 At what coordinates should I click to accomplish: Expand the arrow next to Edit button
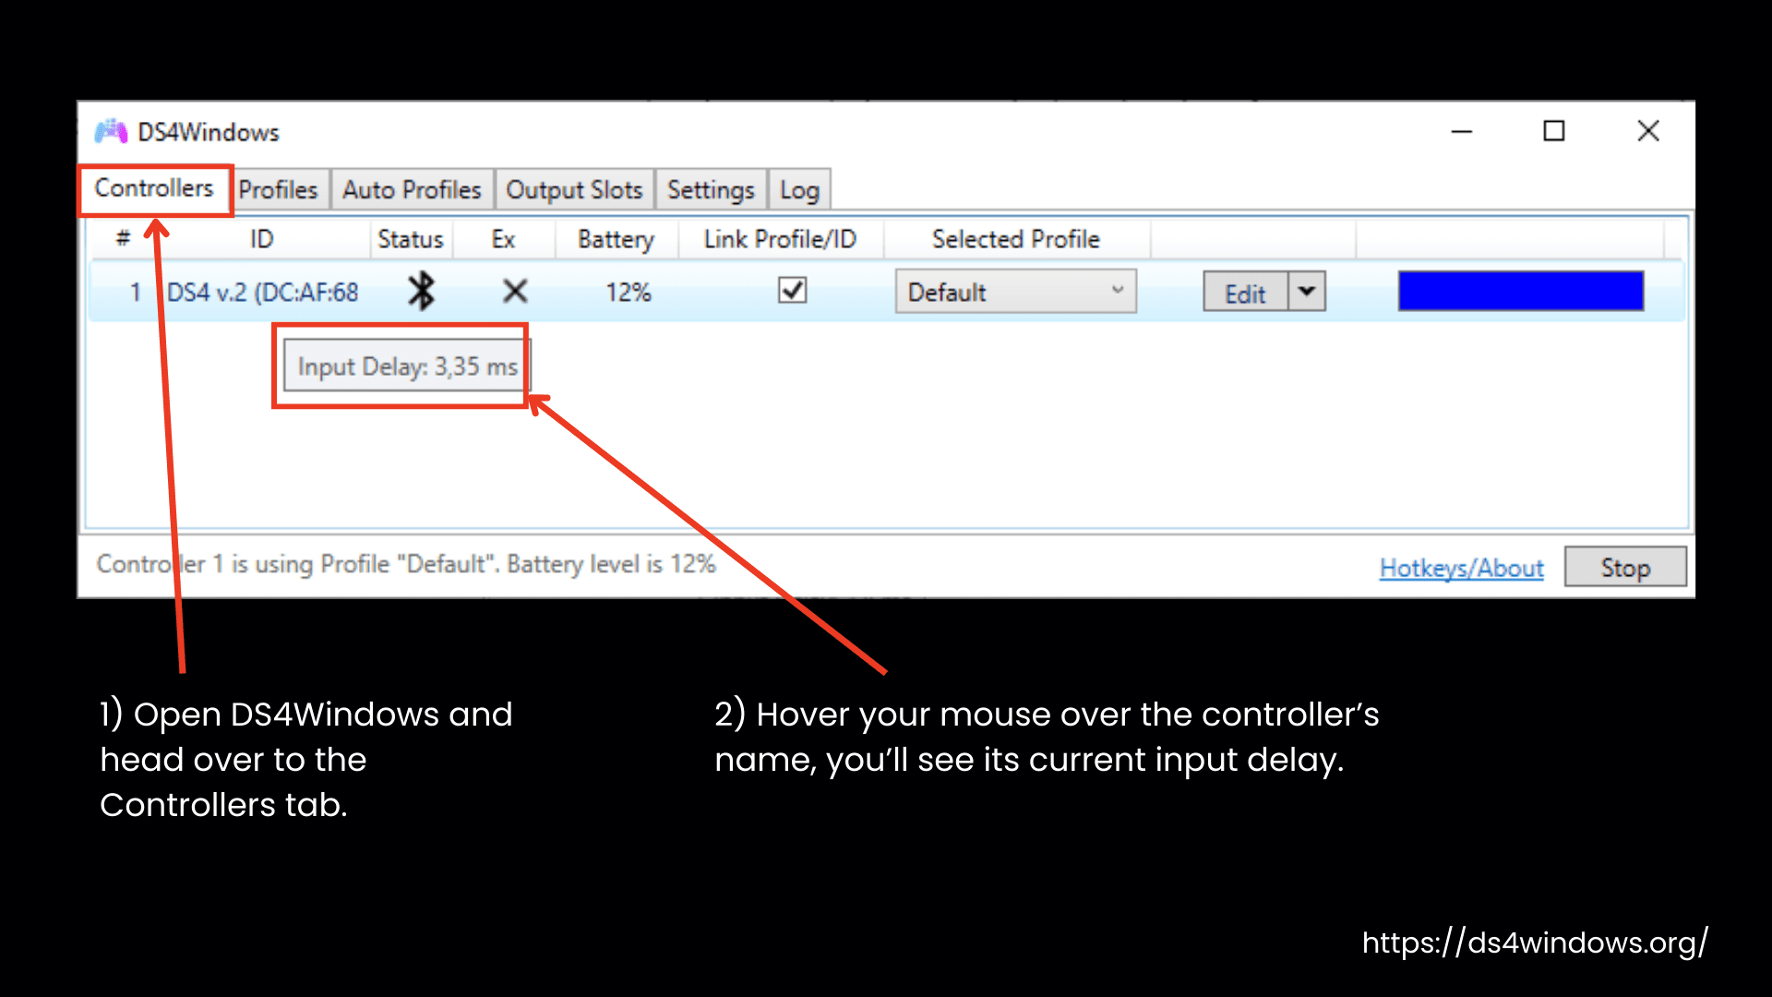click(1307, 292)
